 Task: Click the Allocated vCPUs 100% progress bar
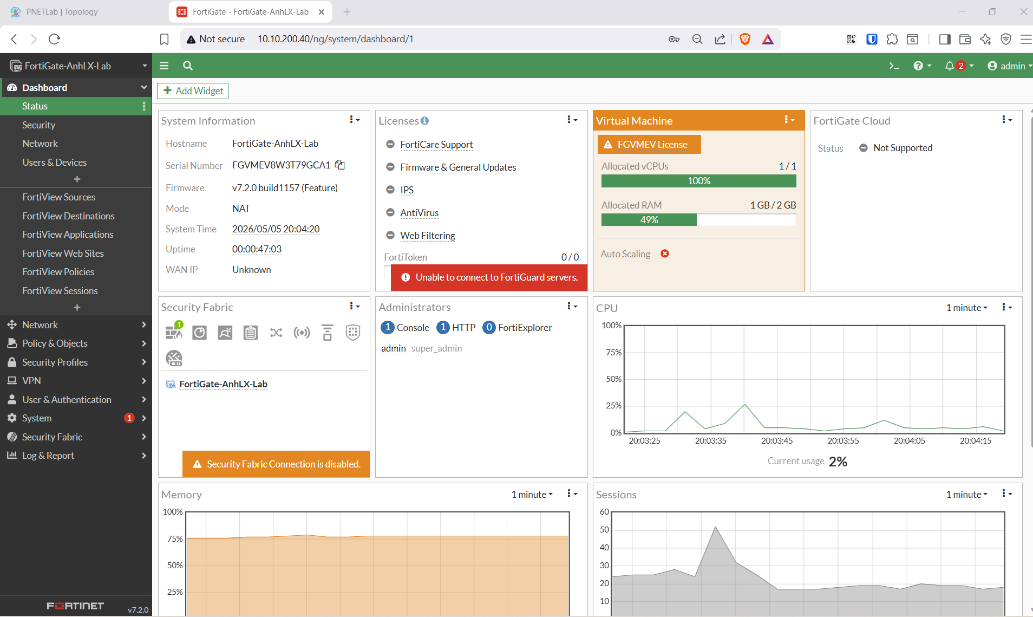coord(698,181)
